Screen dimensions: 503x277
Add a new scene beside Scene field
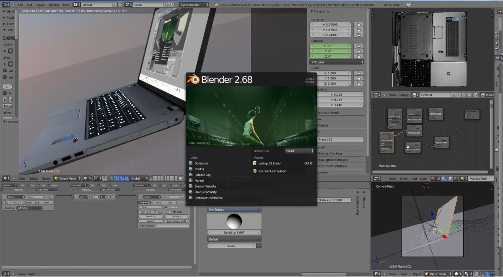coord(166,5)
